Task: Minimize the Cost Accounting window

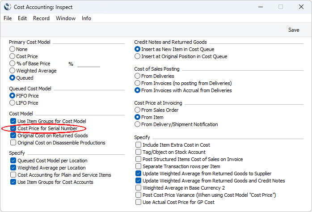Action: click(x=261, y=7)
